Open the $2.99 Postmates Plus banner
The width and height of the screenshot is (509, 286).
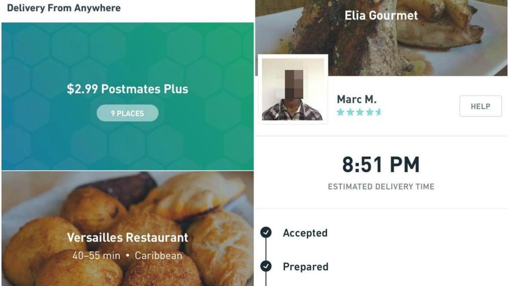click(x=128, y=96)
